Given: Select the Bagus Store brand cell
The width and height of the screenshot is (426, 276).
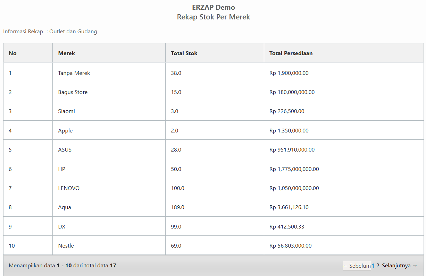Looking at the screenshot, I should coord(73,92).
